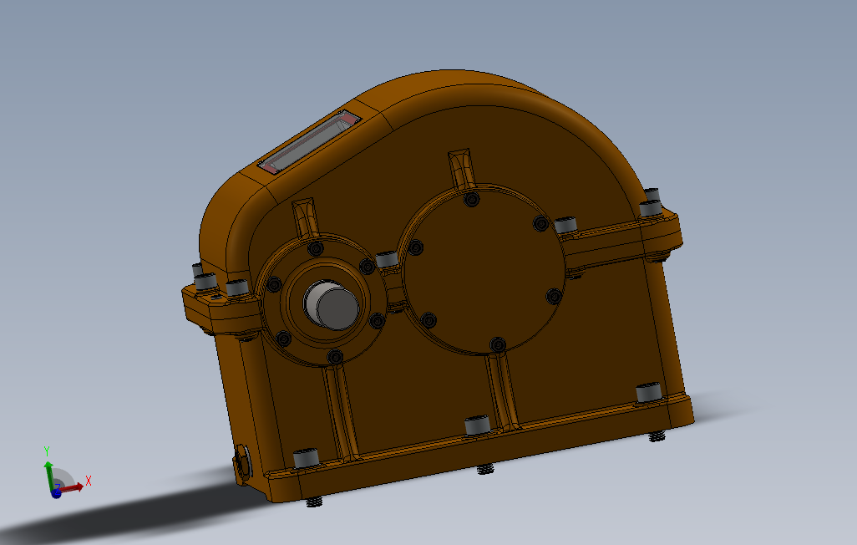857x545 pixels.
Task: Pick the top bolt on large cover
Action: (472, 199)
